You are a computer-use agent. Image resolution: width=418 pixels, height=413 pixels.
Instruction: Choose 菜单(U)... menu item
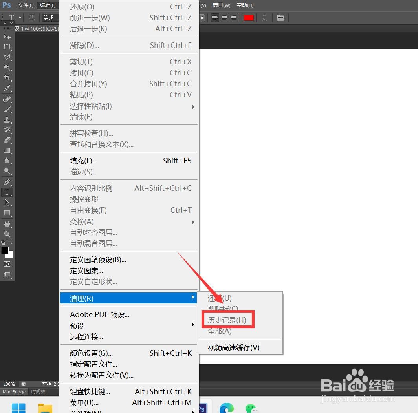[129, 402]
